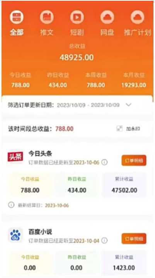
Task: Click info icon beside 最新结算日
Action: 11,205
